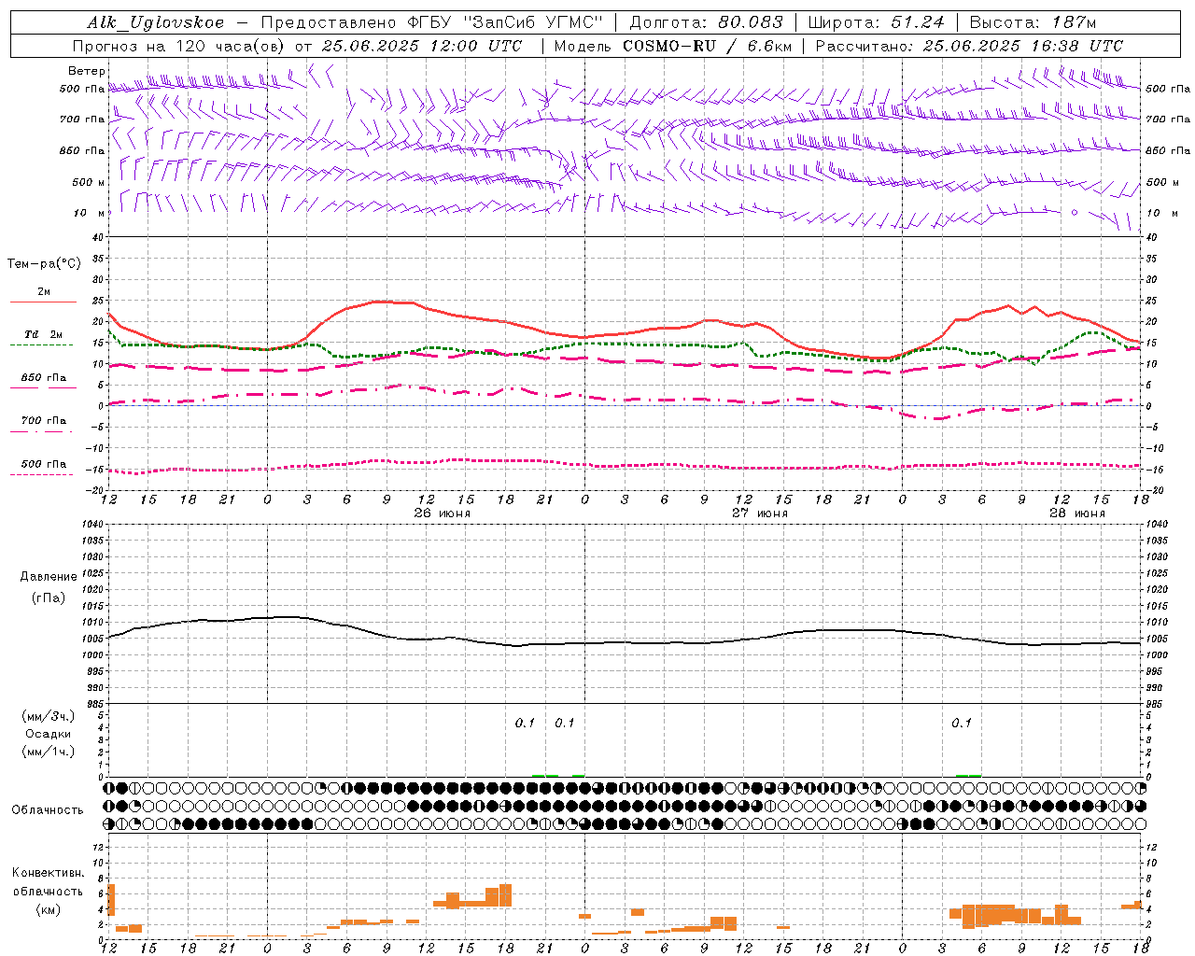Viewport: 1195px width, 956px height.
Task: Click the Облачность cloud cover label
Action: click(x=48, y=810)
